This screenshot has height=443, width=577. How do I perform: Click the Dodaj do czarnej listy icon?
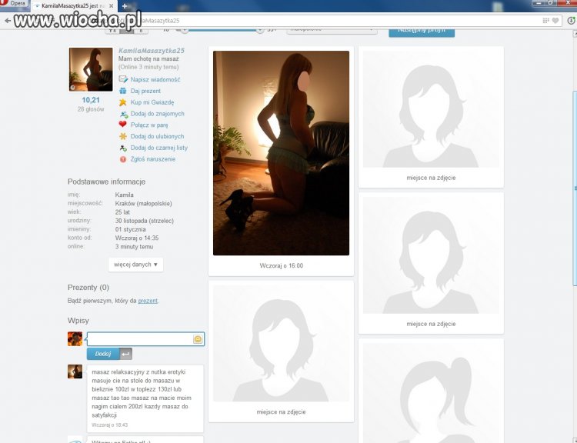click(123, 148)
